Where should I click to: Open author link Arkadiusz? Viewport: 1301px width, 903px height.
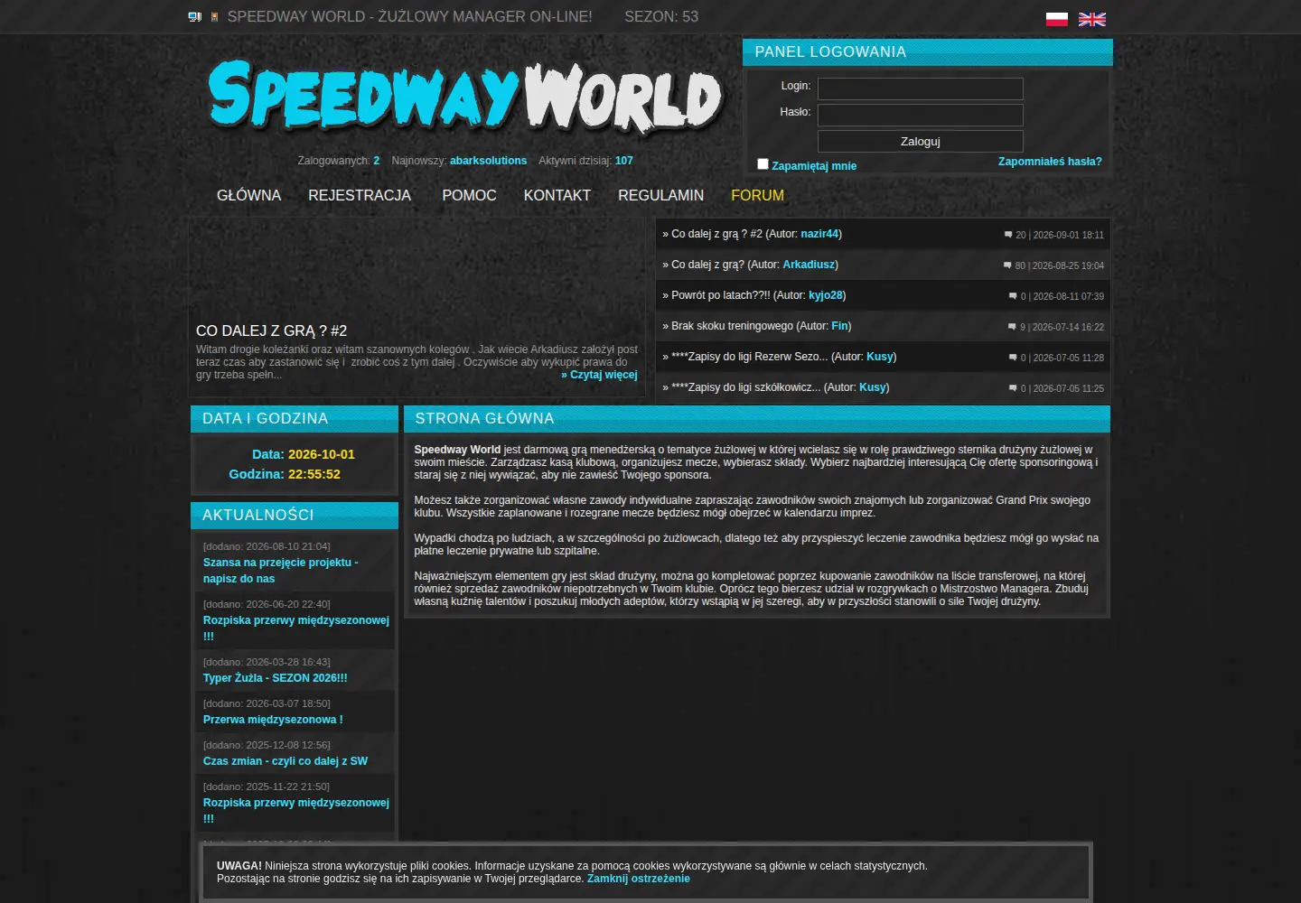click(809, 265)
